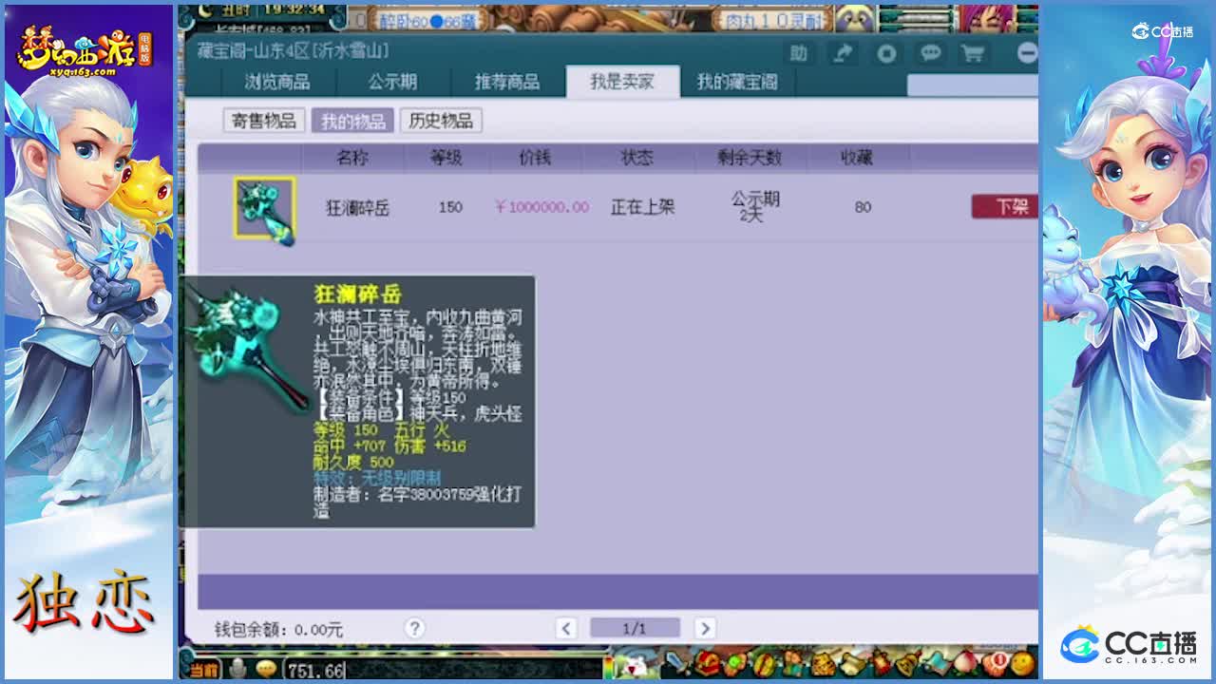Click the 当前 channel button
Image resolution: width=1216 pixels, height=684 pixels.
pyautogui.click(x=202, y=670)
